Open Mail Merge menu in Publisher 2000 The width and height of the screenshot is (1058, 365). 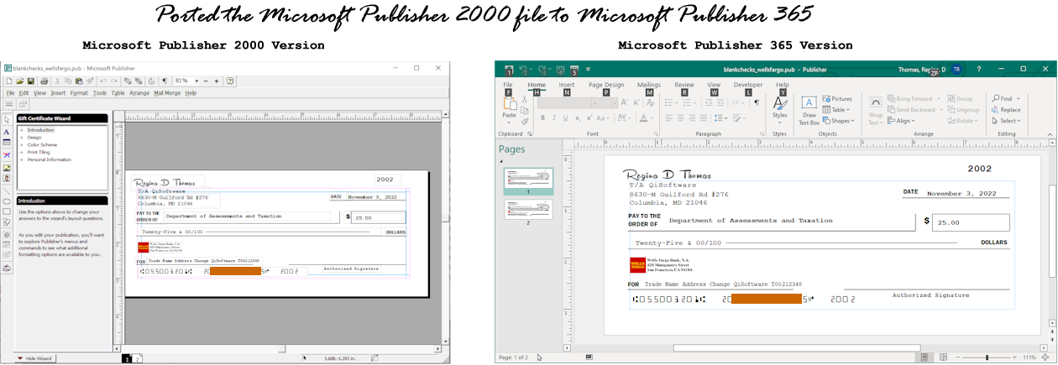[167, 93]
